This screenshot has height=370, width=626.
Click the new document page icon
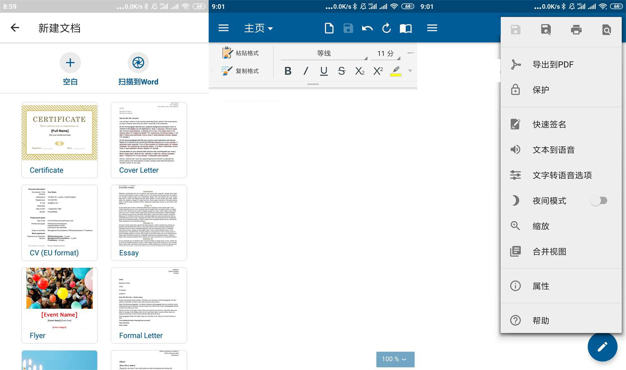(329, 28)
